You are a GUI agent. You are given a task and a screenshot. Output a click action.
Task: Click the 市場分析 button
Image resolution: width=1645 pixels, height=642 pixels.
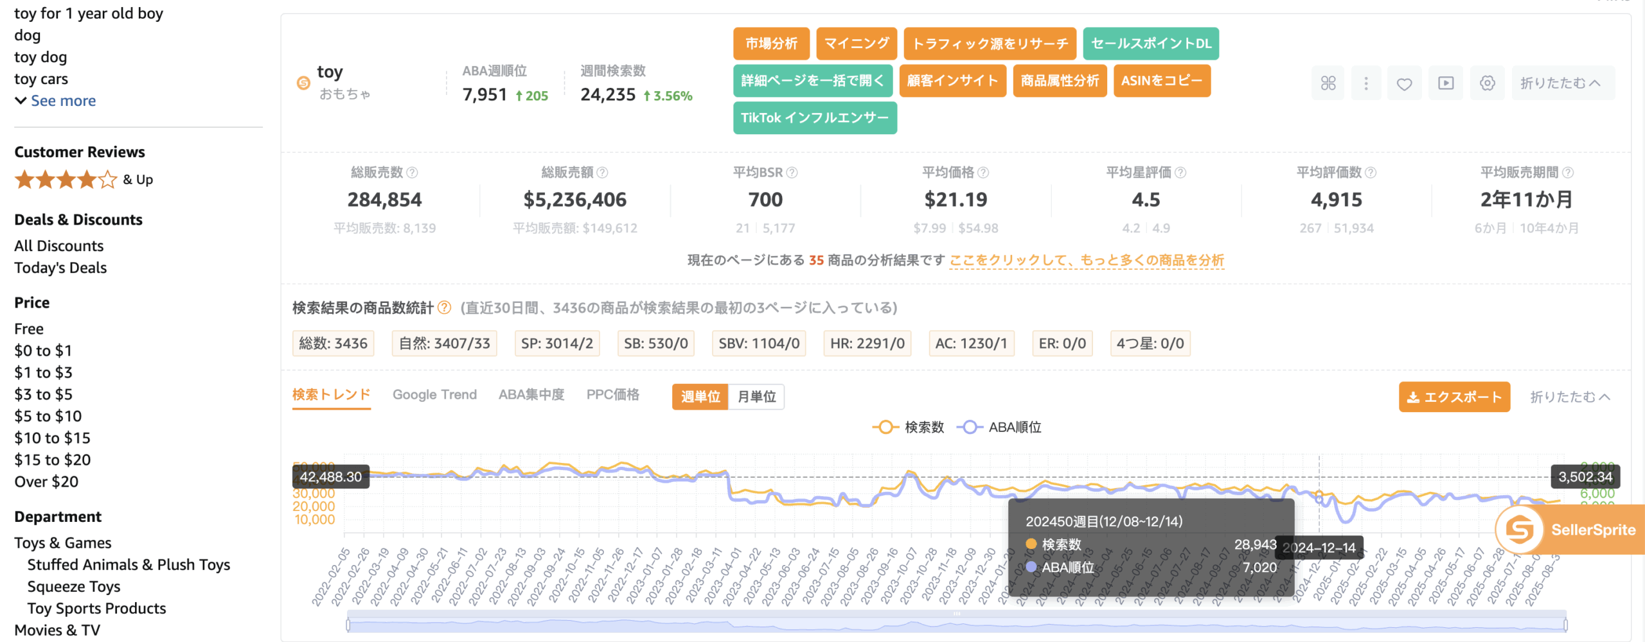tap(770, 44)
